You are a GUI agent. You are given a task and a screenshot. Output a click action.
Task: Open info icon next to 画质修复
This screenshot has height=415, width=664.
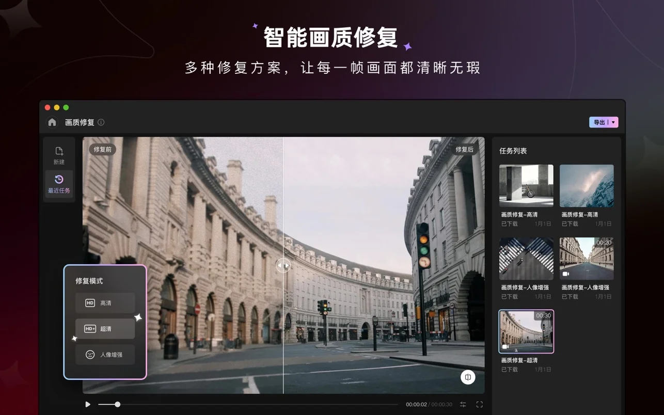(101, 122)
